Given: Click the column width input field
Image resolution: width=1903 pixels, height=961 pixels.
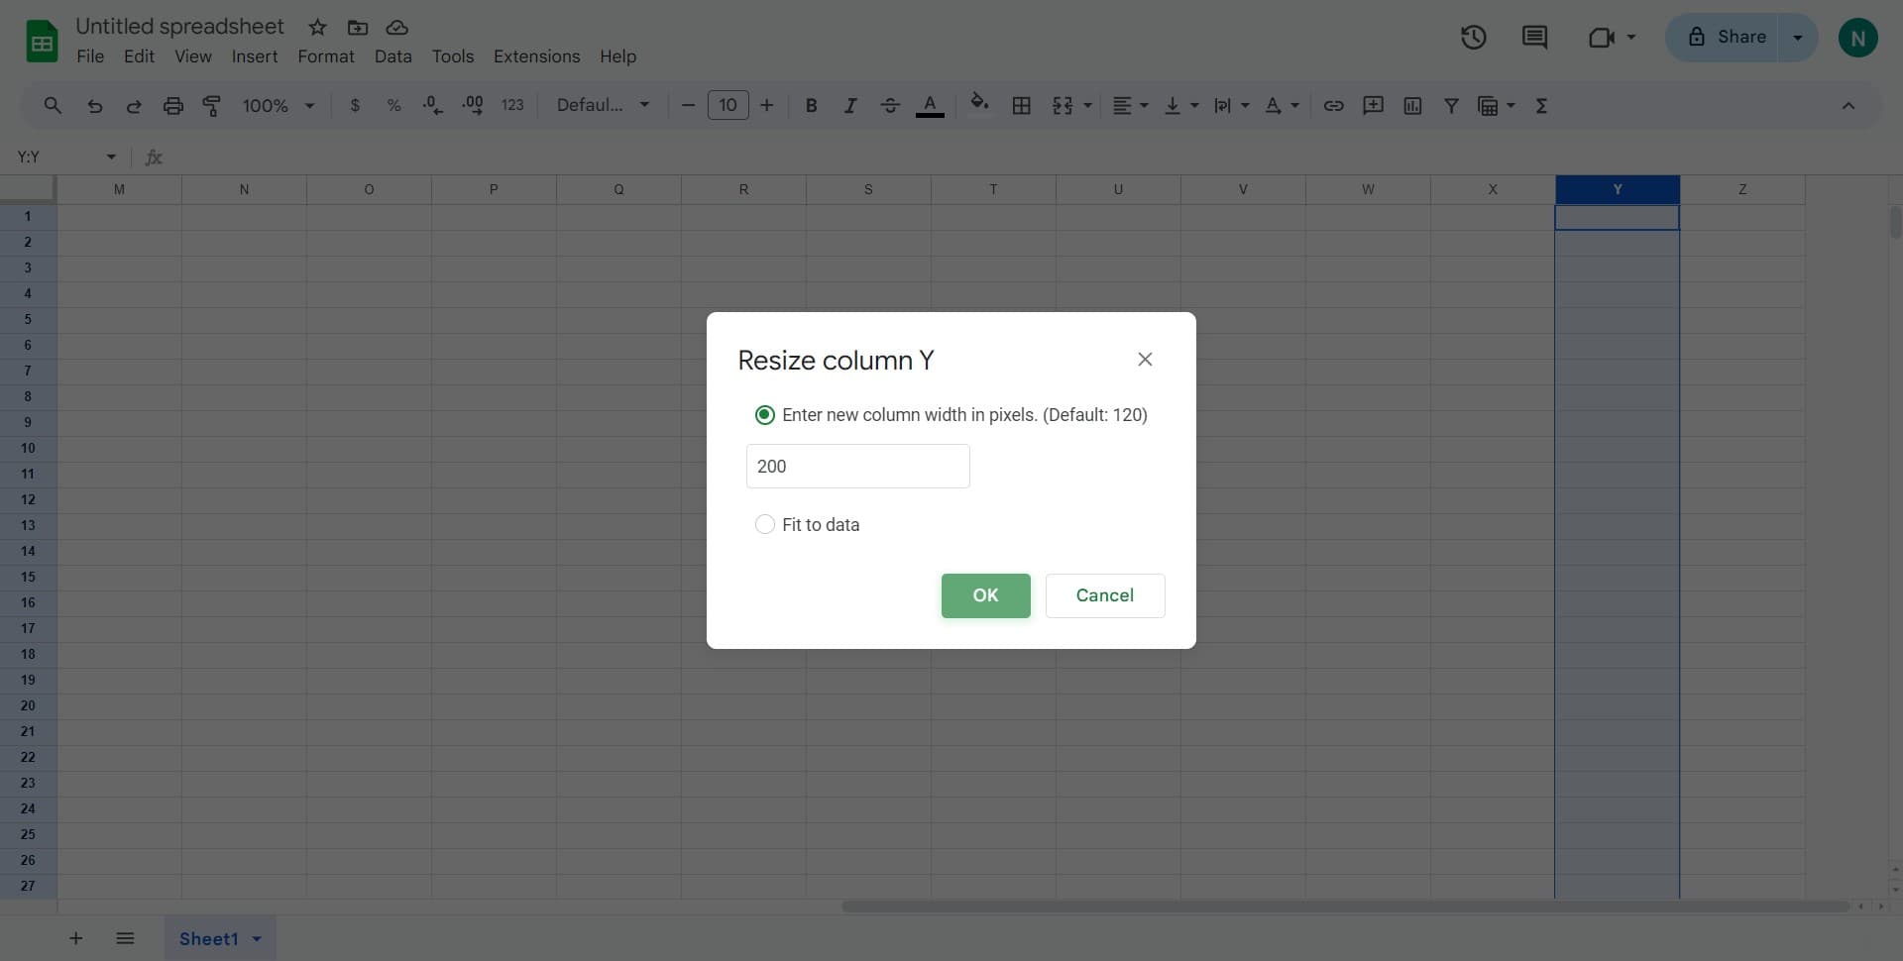Looking at the screenshot, I should click(x=858, y=466).
